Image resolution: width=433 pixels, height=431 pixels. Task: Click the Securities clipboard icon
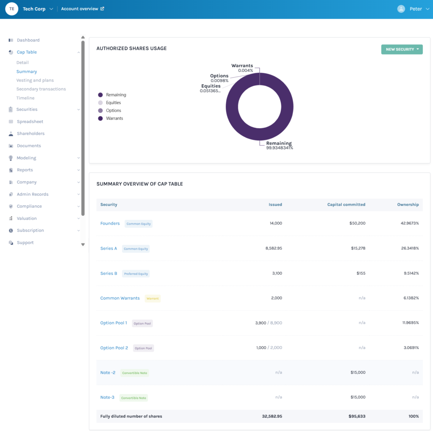(x=11, y=110)
